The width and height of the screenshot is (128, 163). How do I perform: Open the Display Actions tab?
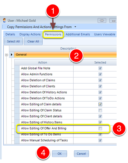30,34
